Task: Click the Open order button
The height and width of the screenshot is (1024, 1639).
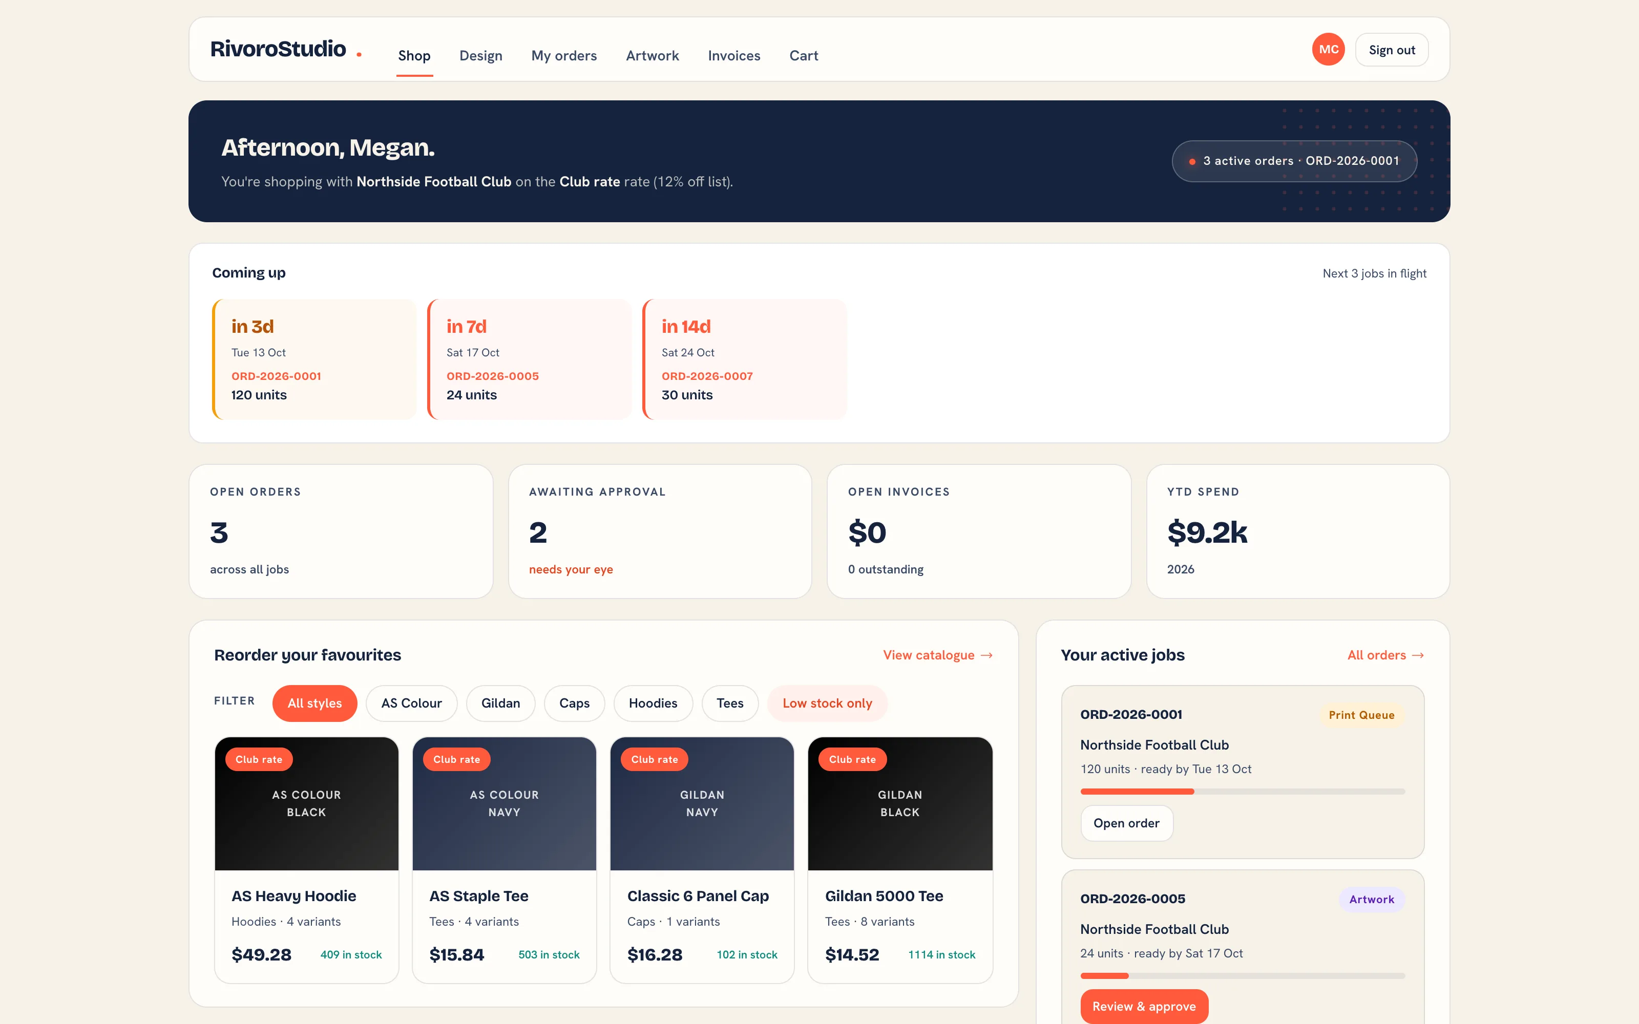Action: (x=1126, y=823)
